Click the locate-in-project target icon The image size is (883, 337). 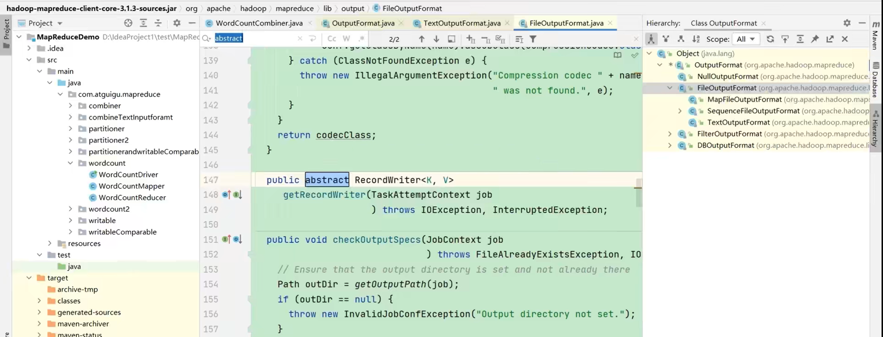click(128, 23)
